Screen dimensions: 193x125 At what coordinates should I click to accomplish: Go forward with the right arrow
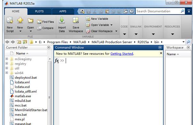click(x=13, y=42)
